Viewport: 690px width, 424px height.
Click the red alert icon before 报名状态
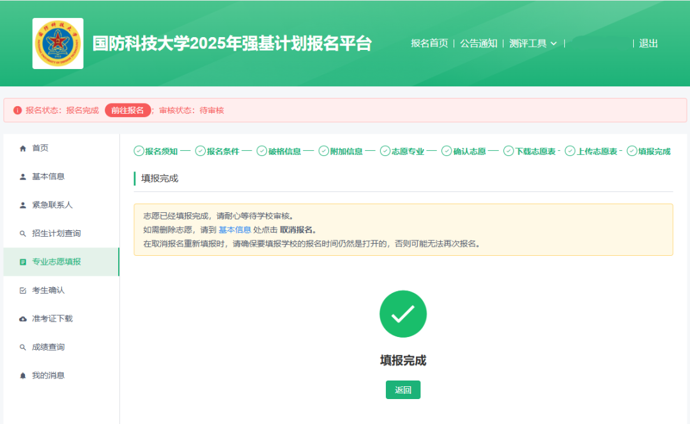[18, 111]
